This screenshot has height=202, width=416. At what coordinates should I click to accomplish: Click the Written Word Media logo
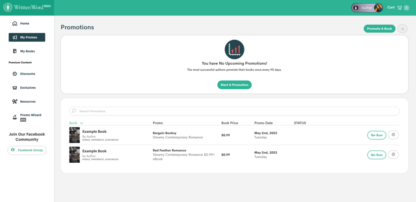coord(27,7)
